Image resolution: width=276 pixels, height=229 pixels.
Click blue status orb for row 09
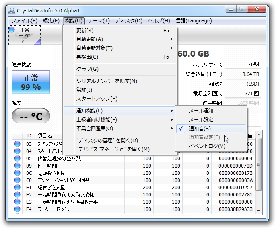17,166
